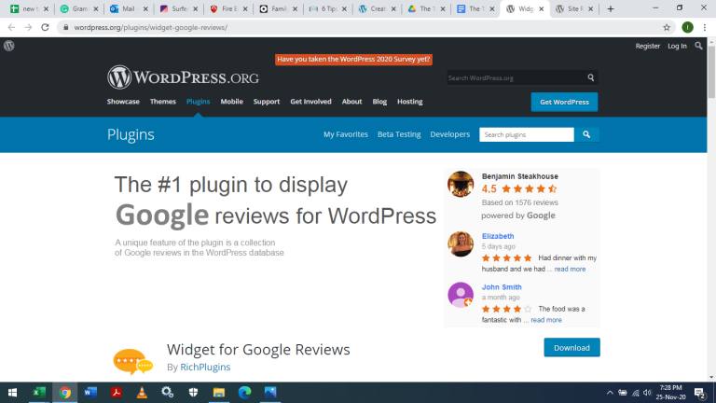Open Chrome three-dot menu

coord(705,27)
